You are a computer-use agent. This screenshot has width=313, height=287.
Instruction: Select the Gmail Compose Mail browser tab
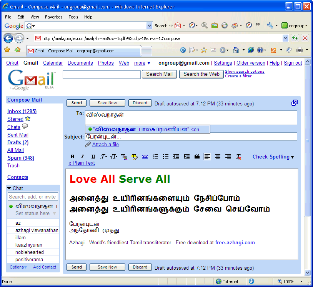84,51
